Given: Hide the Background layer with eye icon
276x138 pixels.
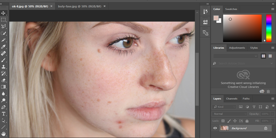Looking at the screenshot, I should tap(215, 128).
